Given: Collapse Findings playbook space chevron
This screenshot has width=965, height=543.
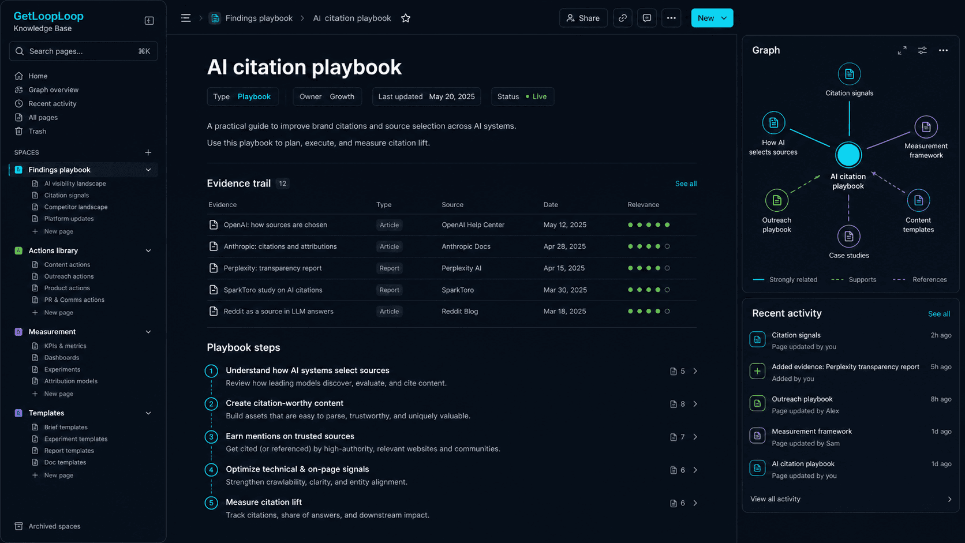Looking at the screenshot, I should pos(148,170).
